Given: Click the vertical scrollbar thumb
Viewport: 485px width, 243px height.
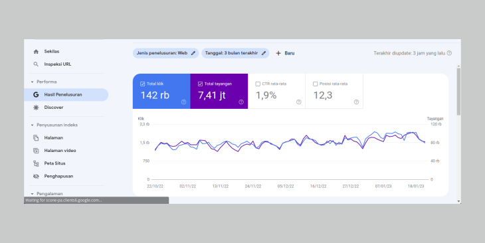Looking at the screenshot, I should (458, 92).
